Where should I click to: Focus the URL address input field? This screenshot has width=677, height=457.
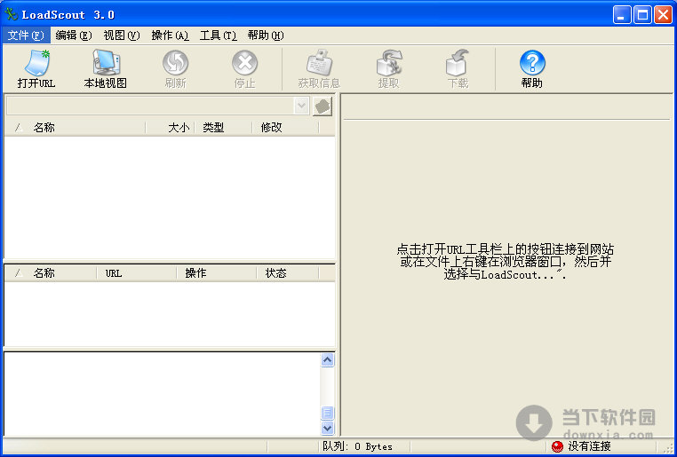[150, 106]
